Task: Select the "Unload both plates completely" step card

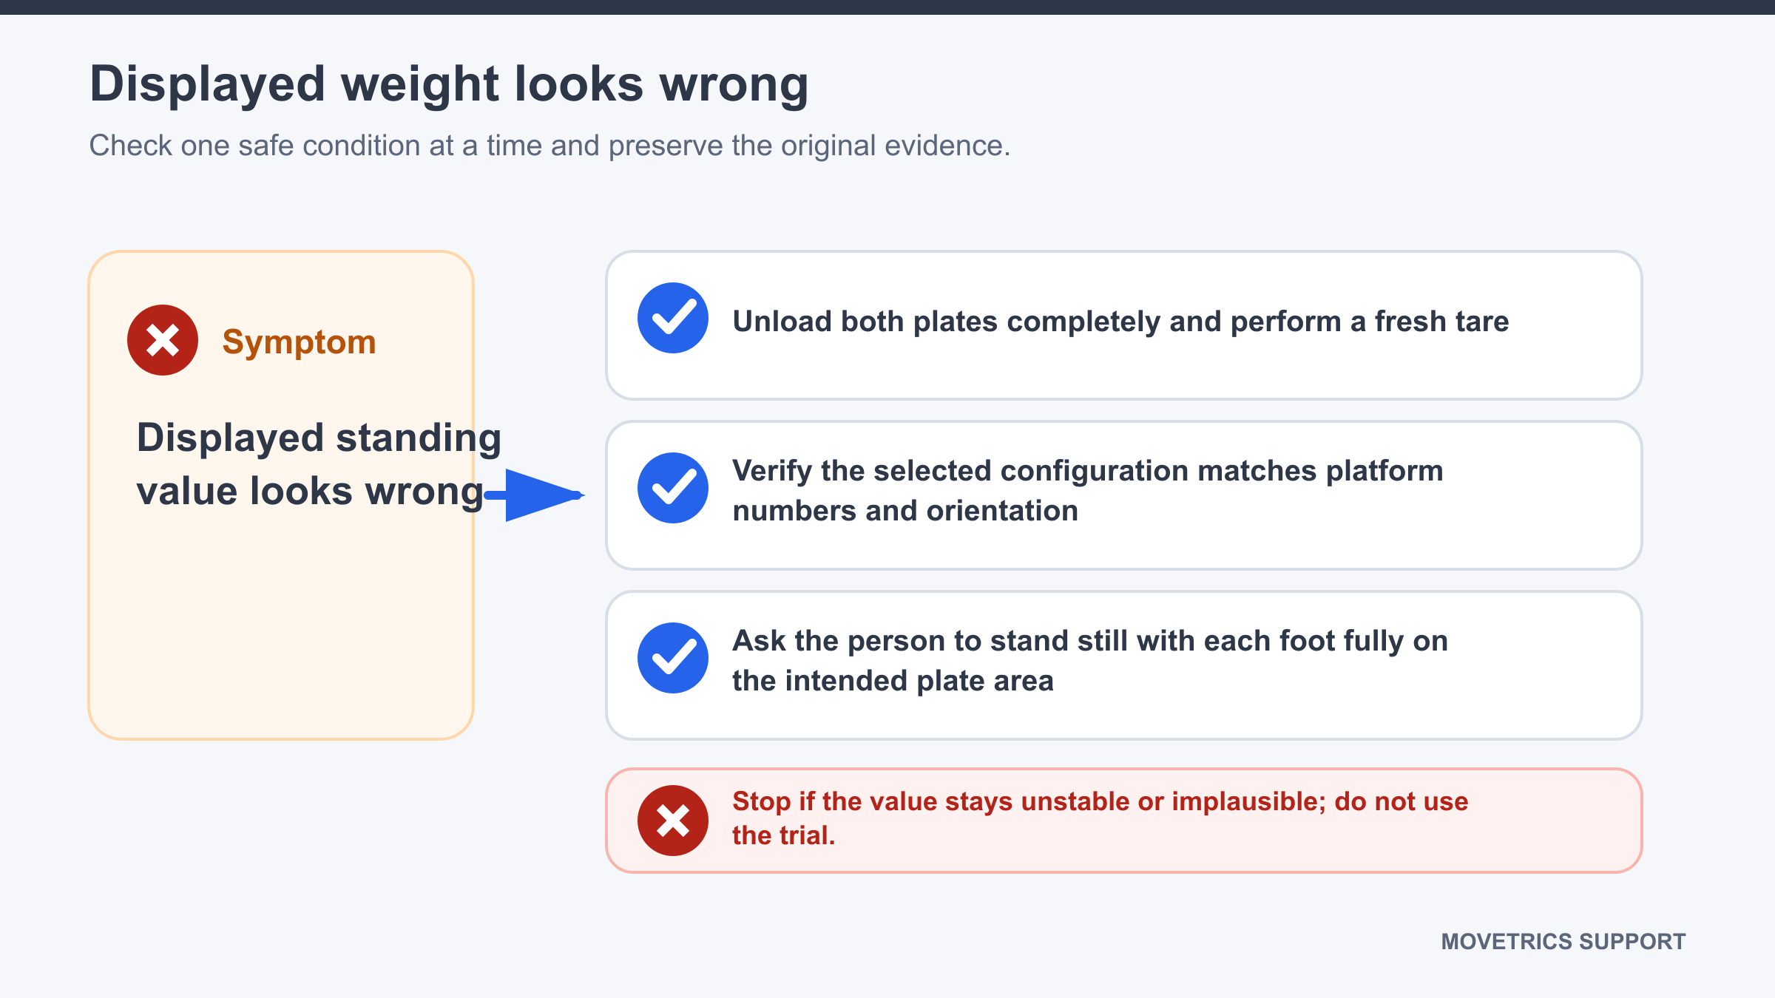Action: pos(1124,325)
